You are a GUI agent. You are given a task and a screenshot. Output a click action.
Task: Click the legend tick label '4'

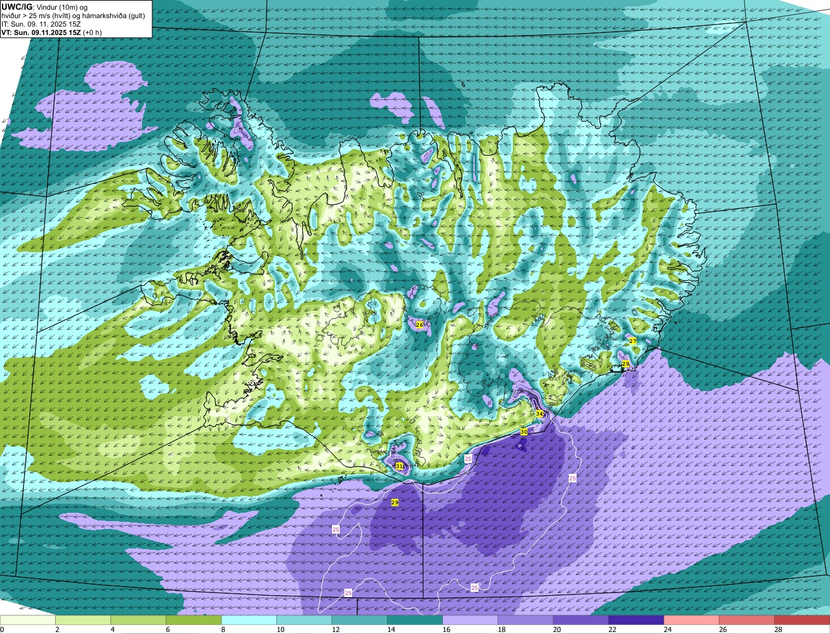112,629
